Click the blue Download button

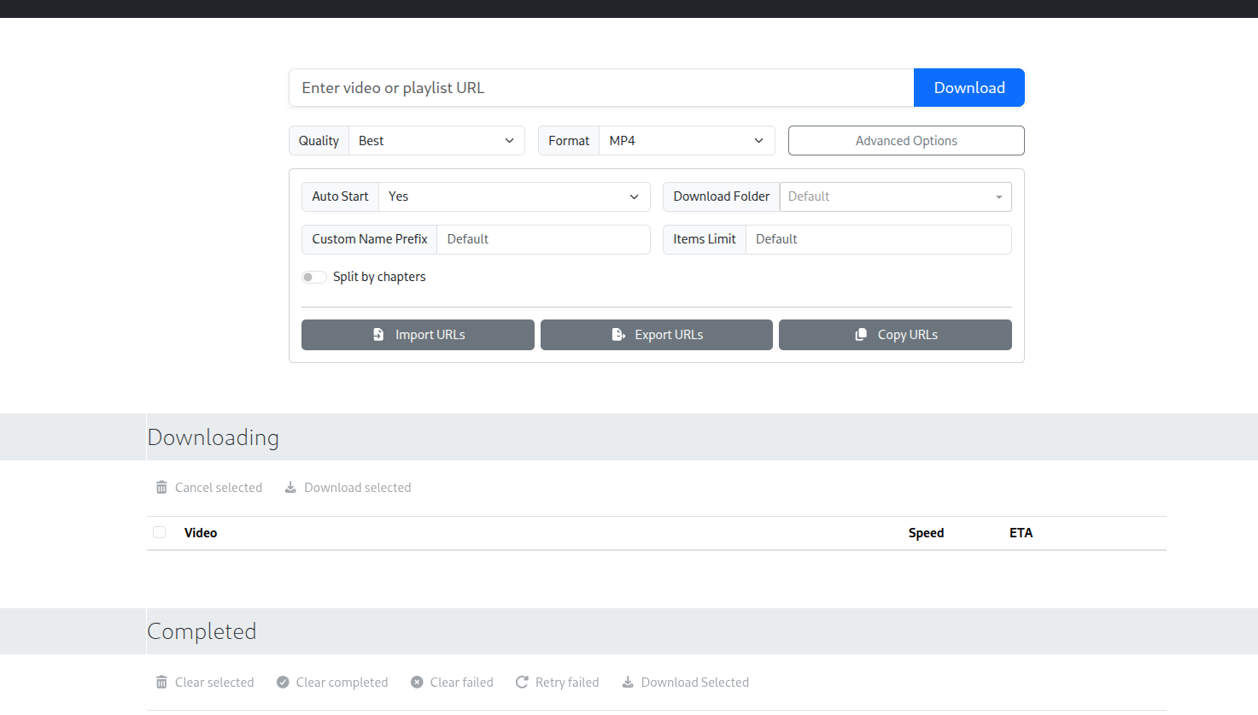coord(968,87)
